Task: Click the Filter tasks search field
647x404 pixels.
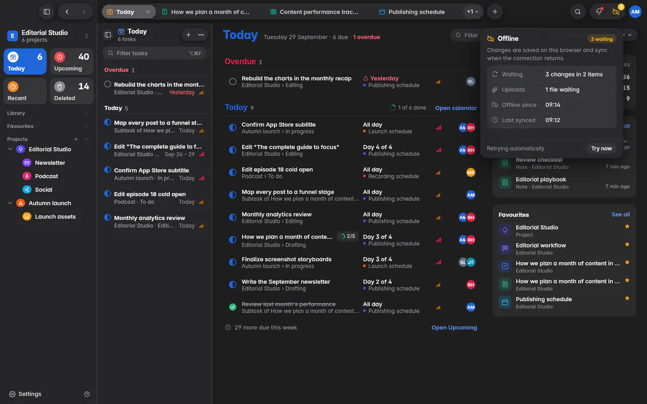Action: point(155,53)
